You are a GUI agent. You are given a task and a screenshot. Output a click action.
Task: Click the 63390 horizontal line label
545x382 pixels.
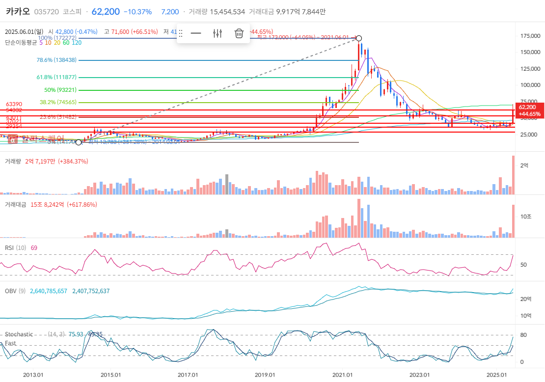[x=14, y=104]
